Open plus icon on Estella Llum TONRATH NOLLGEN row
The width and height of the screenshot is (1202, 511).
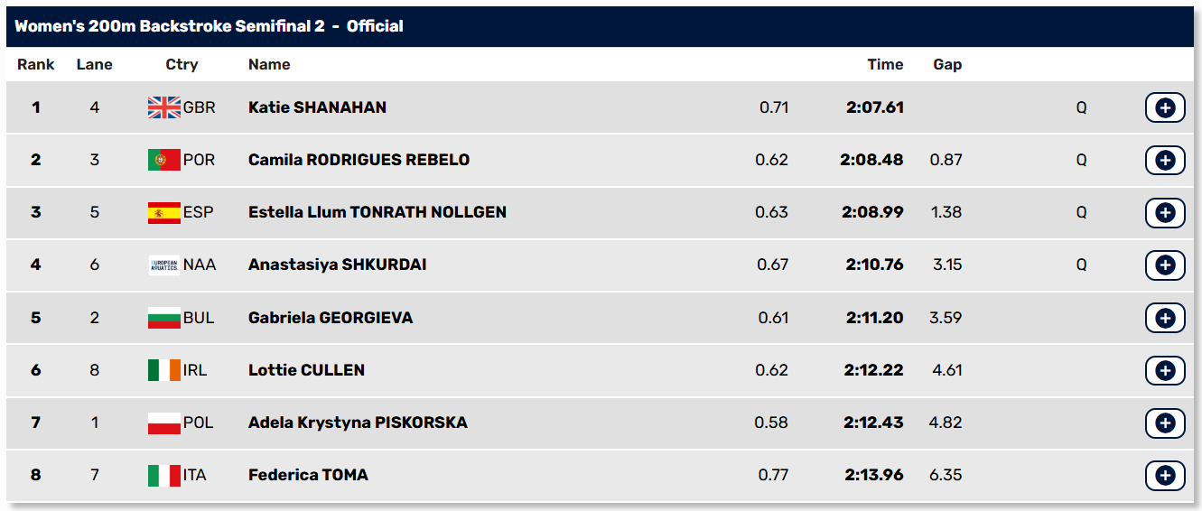(1165, 212)
